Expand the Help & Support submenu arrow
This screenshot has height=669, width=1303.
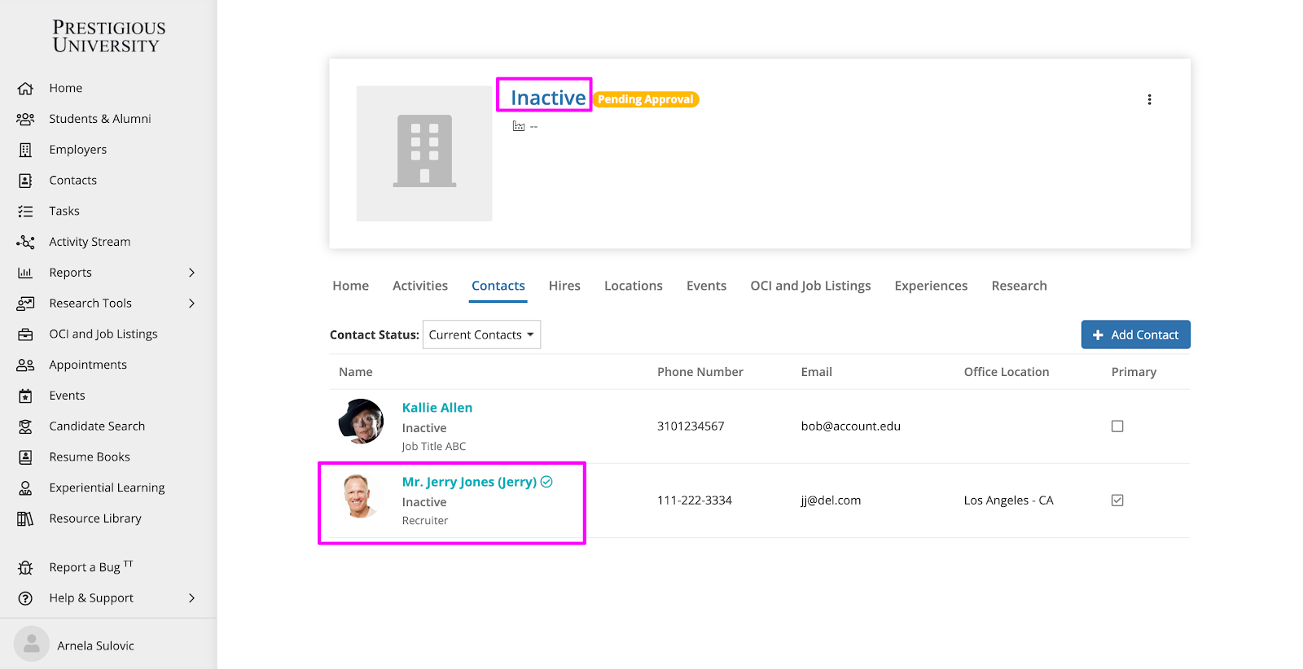(191, 598)
